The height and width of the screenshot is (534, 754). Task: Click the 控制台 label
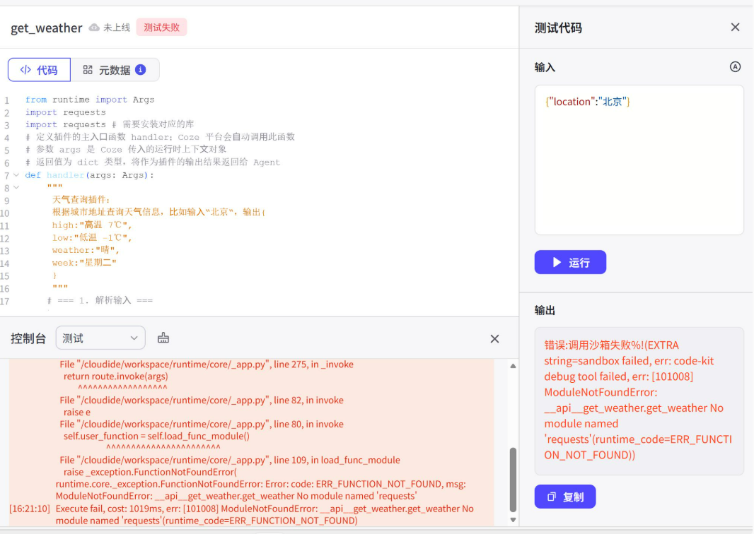[28, 338]
